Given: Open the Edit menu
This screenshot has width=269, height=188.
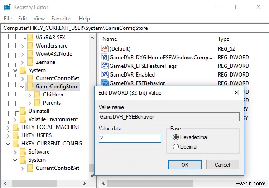Looking at the screenshot, I should [x=23, y=19].
